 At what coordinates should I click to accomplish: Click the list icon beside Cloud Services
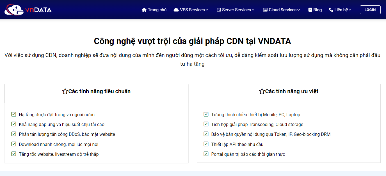coord(265,10)
